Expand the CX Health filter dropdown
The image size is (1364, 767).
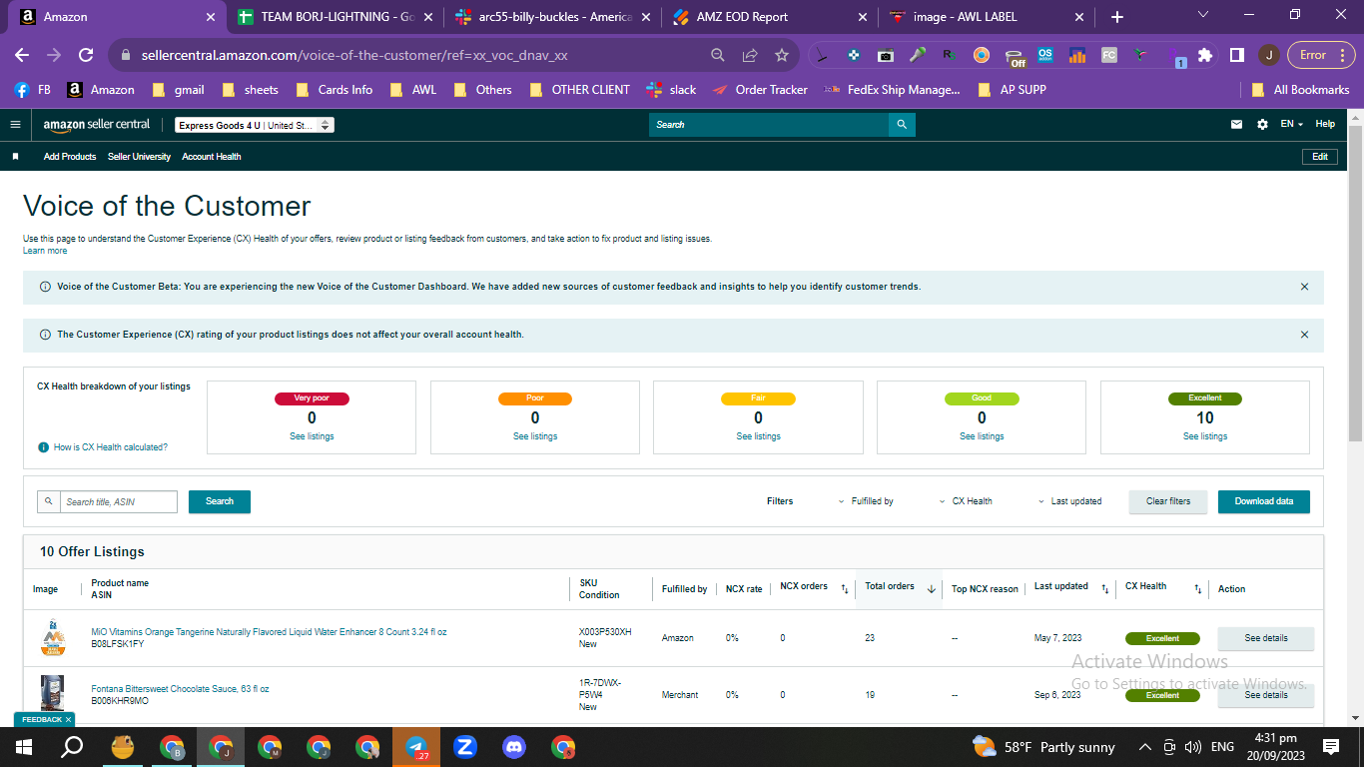pyautogui.click(x=966, y=501)
